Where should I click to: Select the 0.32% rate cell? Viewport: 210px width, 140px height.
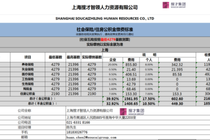[x=113, y=79]
